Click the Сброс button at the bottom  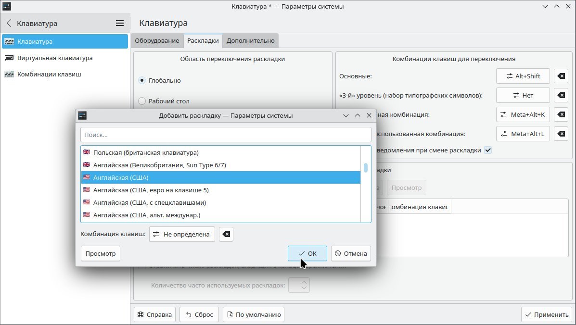click(x=199, y=314)
